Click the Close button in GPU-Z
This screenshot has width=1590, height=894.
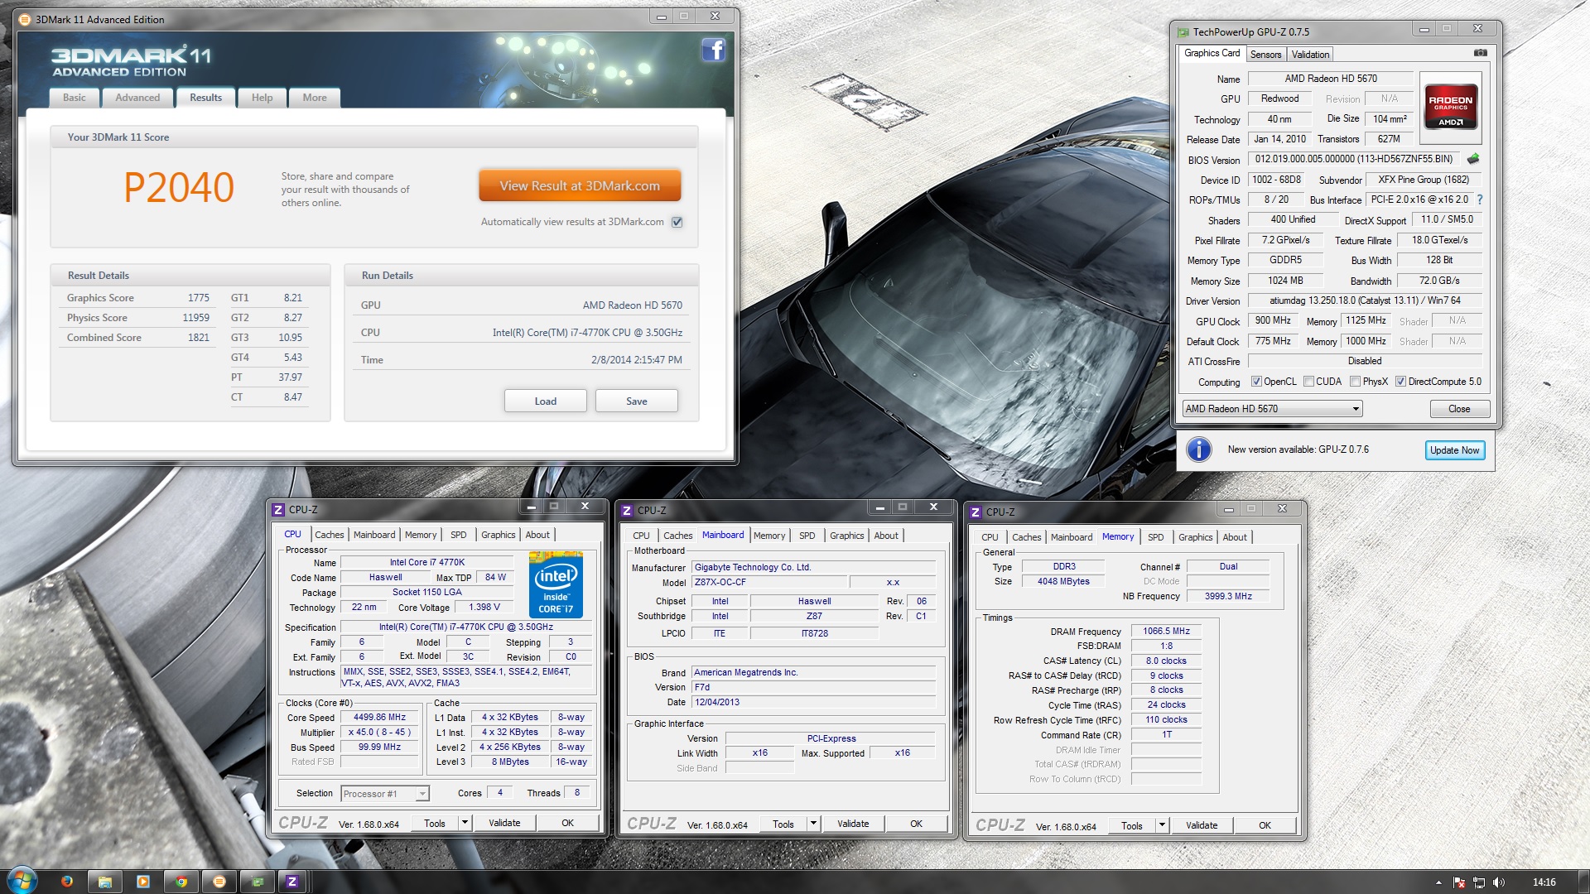click(x=1459, y=409)
